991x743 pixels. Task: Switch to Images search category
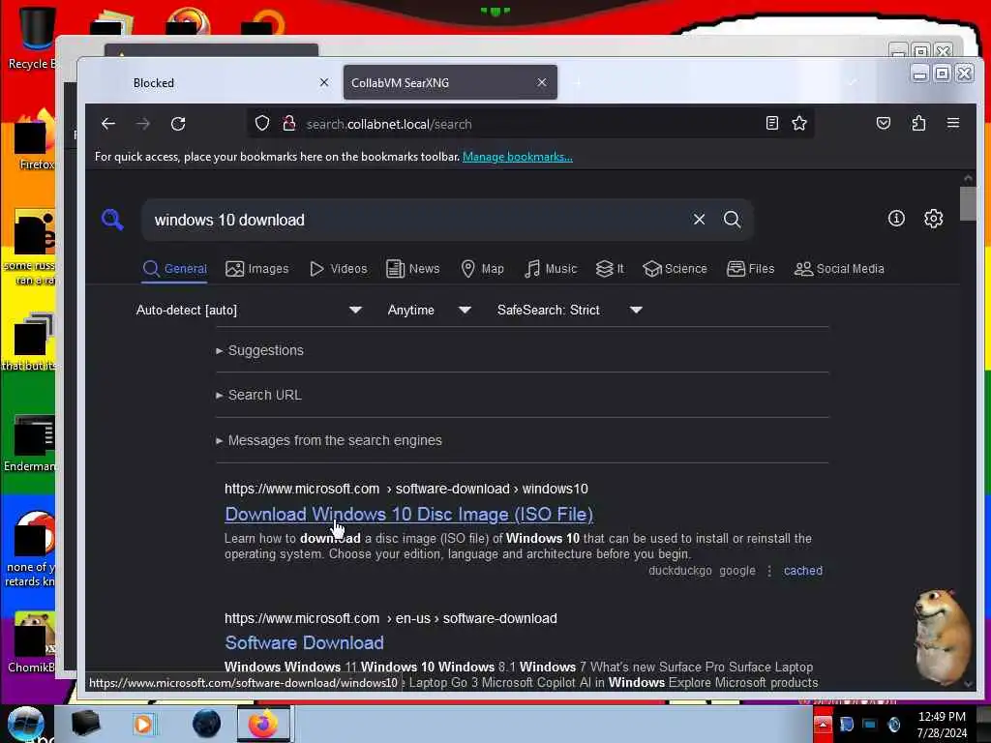click(257, 269)
